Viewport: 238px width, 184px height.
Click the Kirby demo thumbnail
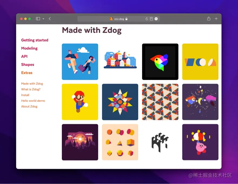coord(200,142)
